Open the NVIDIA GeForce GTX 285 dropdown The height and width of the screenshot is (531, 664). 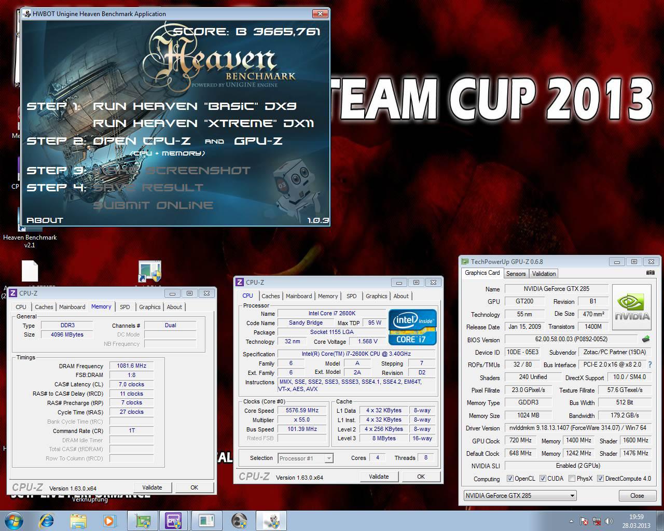pyautogui.click(x=520, y=495)
